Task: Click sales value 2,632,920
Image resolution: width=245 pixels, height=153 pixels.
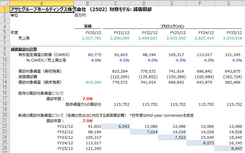Action: tap(176, 38)
